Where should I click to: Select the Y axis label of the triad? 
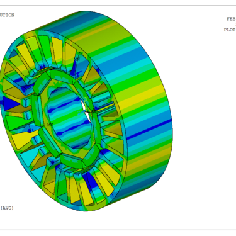pos(86,99)
